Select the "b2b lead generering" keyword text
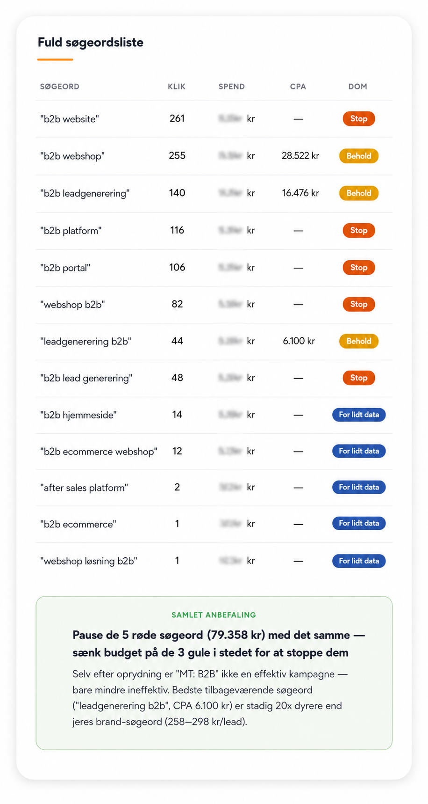Screen dimensions: 428x804 [x=86, y=378]
